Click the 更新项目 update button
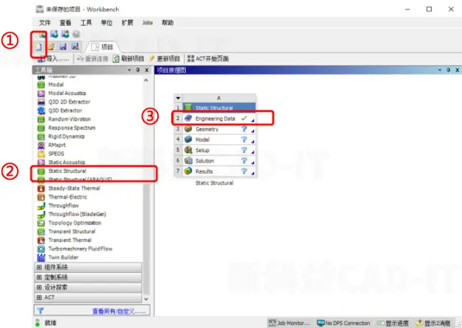The image size is (462, 328). 165,59
